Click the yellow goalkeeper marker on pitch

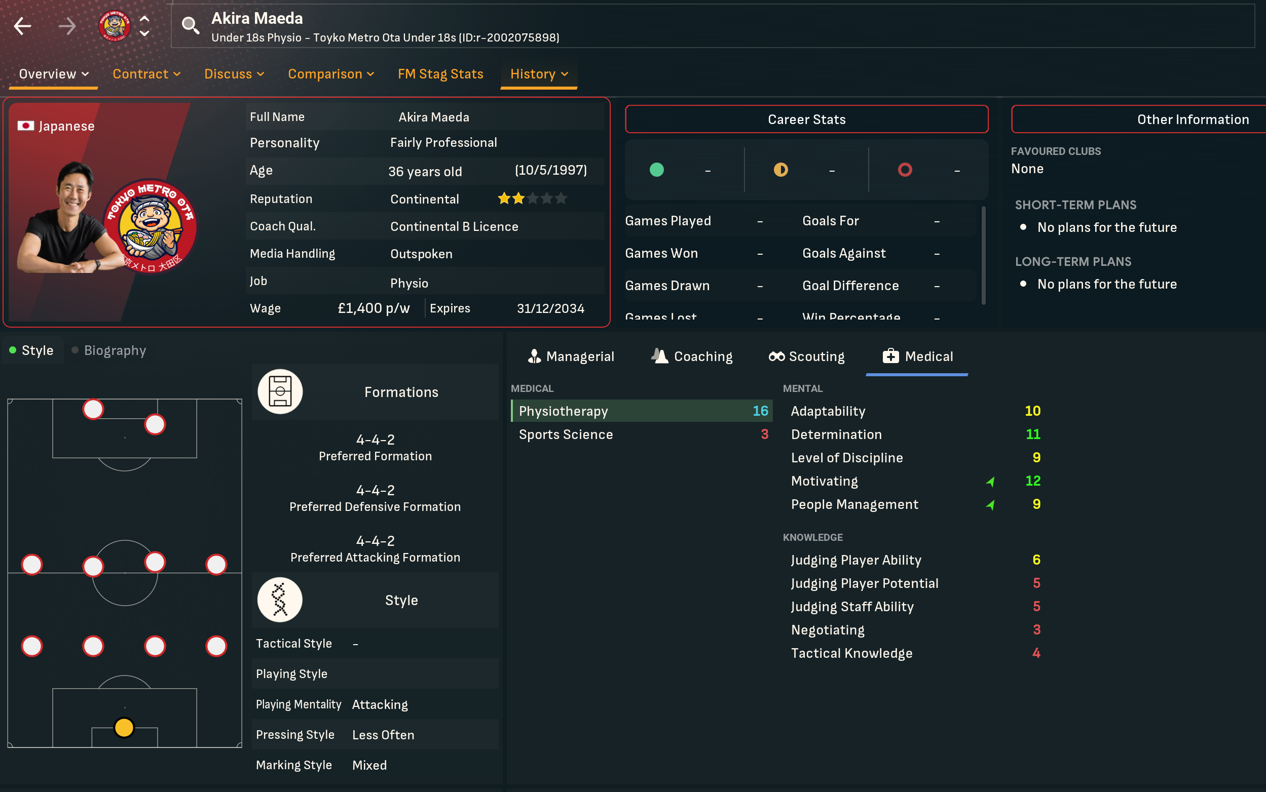[124, 728]
